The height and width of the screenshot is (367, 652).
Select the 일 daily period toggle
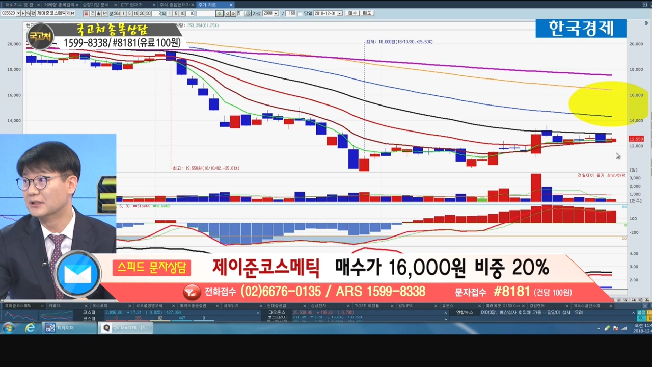tap(86, 13)
